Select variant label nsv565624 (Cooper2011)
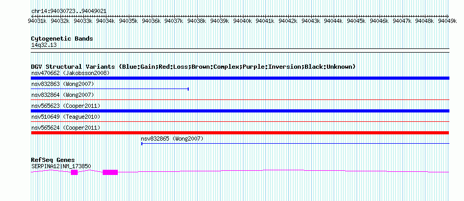The image size is (464, 201). [x=66, y=128]
